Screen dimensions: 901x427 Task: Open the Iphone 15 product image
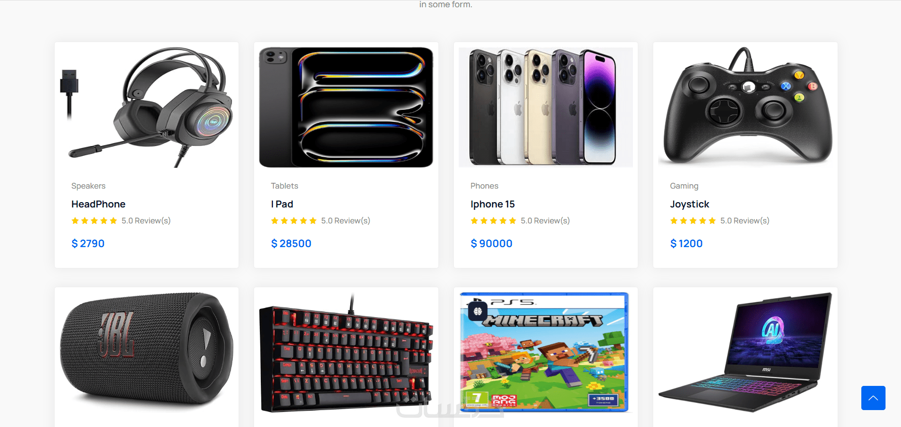546,107
